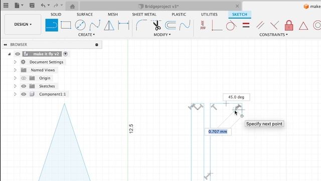321x181 pixels.
Task: Switch to the SHEET METAL tab
Action: [144, 15]
